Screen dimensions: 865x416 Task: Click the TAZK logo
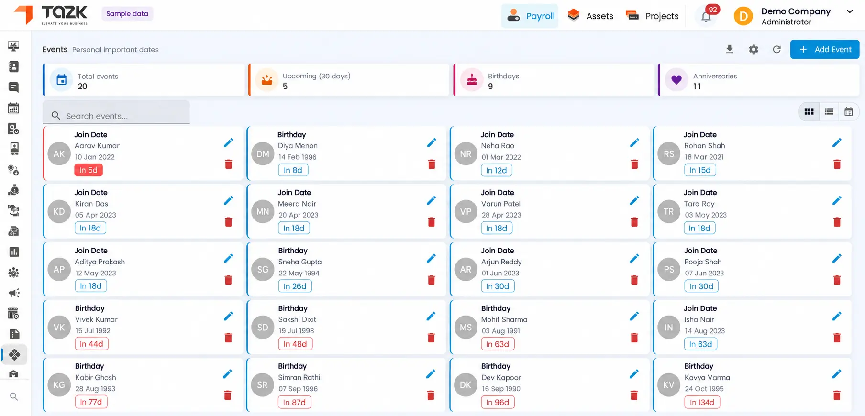pos(51,15)
